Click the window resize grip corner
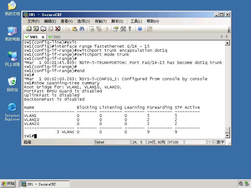The width and height of the screenshot is (251, 188). tap(229, 143)
